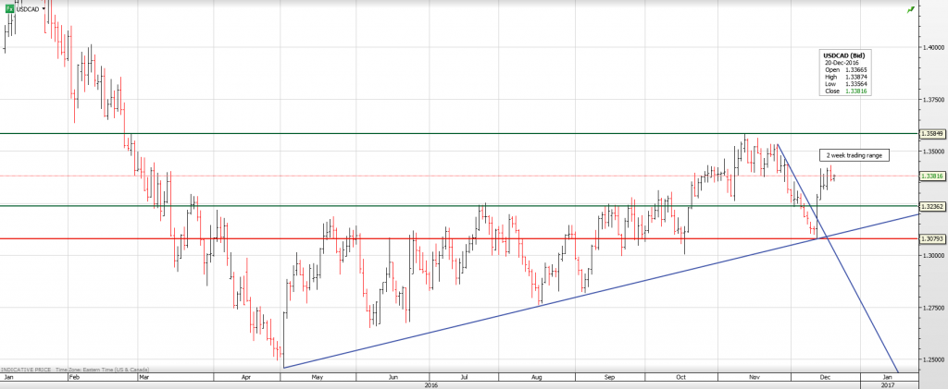
Task: Select the USDCAD symbol name label
Action: (28, 8)
